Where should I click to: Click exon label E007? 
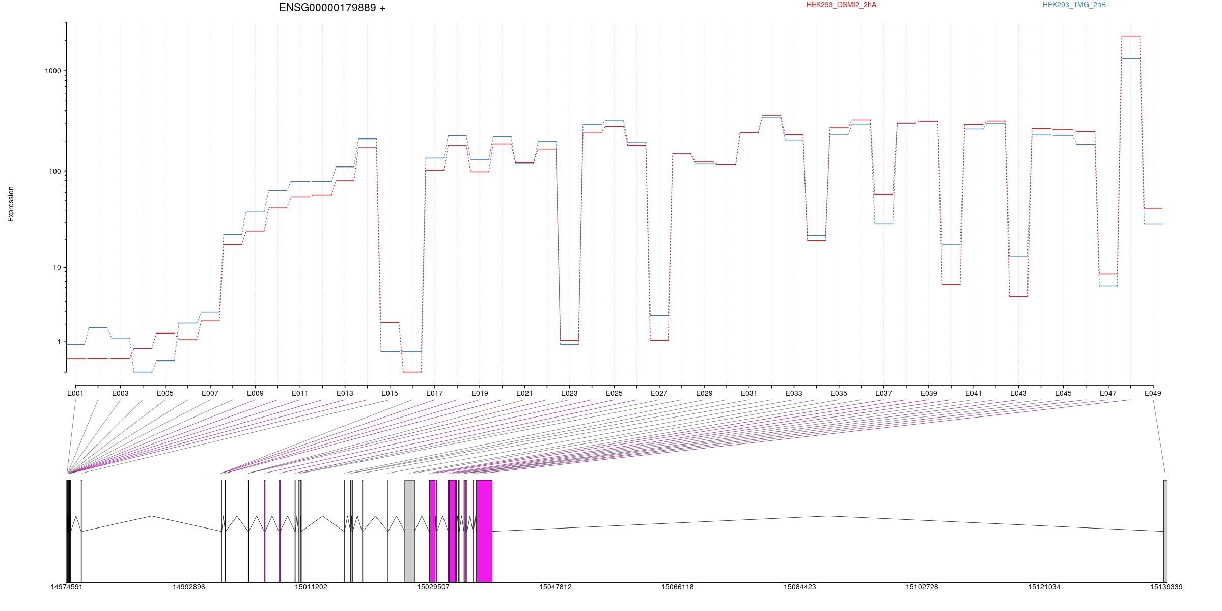point(210,393)
